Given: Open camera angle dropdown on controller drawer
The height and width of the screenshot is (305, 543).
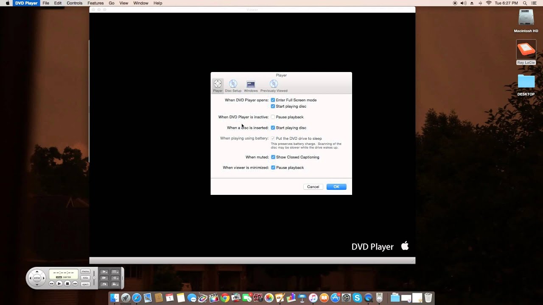Looking at the screenshot, I should click(115, 284).
